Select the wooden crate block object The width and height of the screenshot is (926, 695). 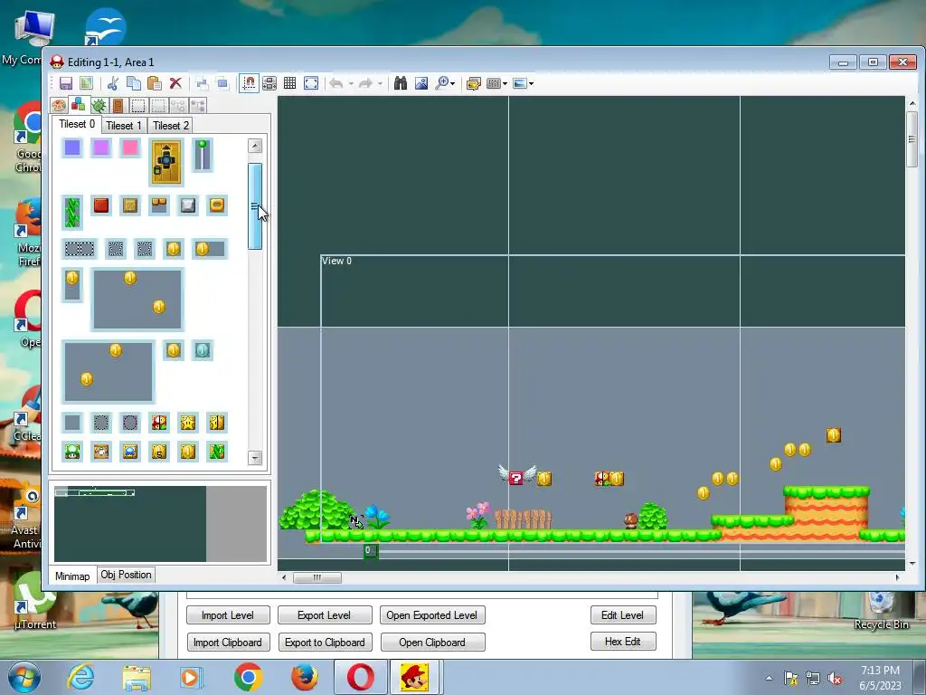[130, 205]
